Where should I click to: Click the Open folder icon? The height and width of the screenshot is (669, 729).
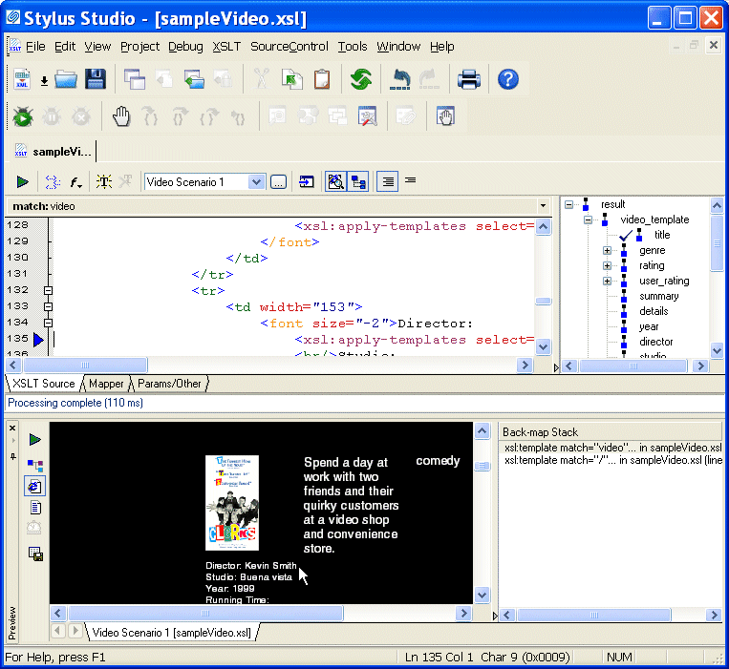tap(66, 79)
